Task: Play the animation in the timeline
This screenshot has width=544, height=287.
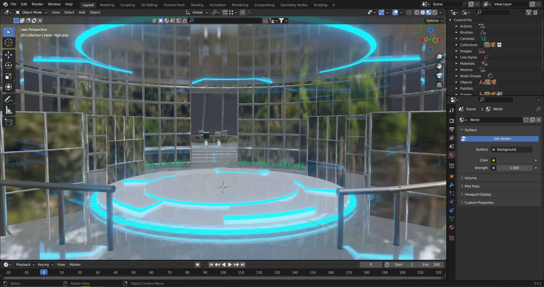Action: click(x=230, y=265)
